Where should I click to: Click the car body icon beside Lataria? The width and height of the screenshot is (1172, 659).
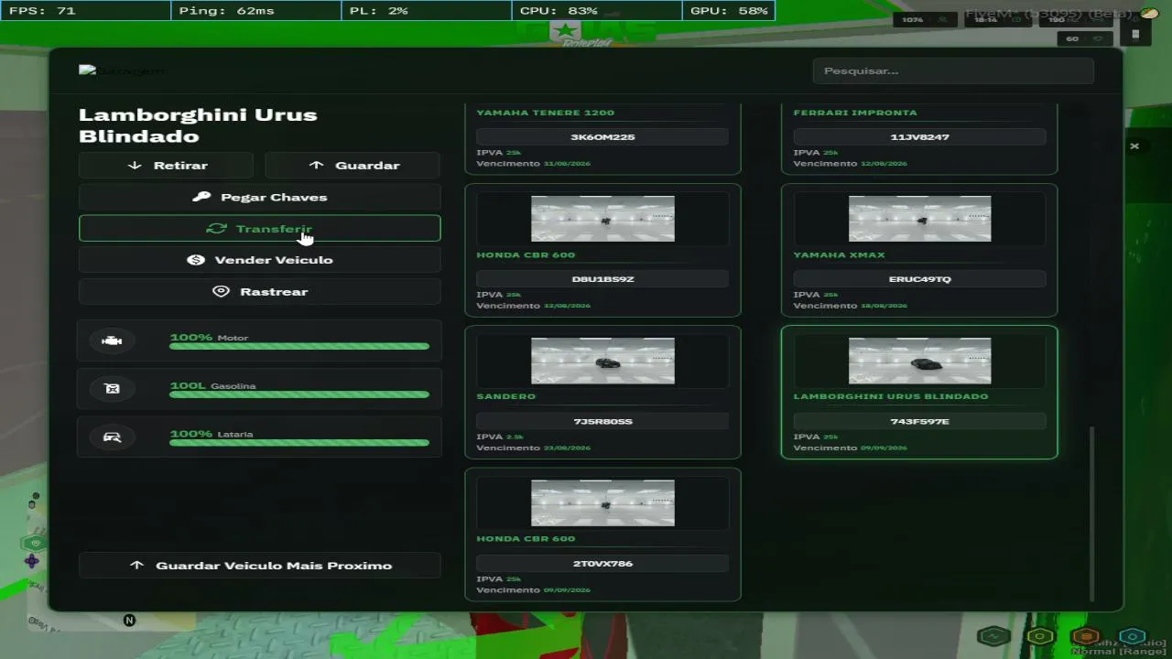pos(112,438)
